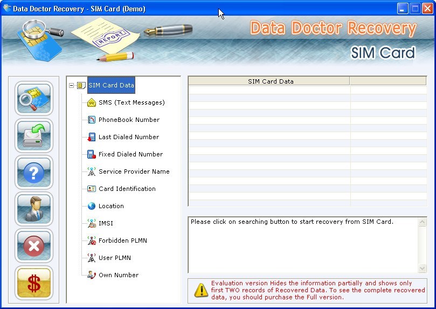436x309 pixels.
Task: Select Forbidden PLMN entry
Action: [x=123, y=241]
